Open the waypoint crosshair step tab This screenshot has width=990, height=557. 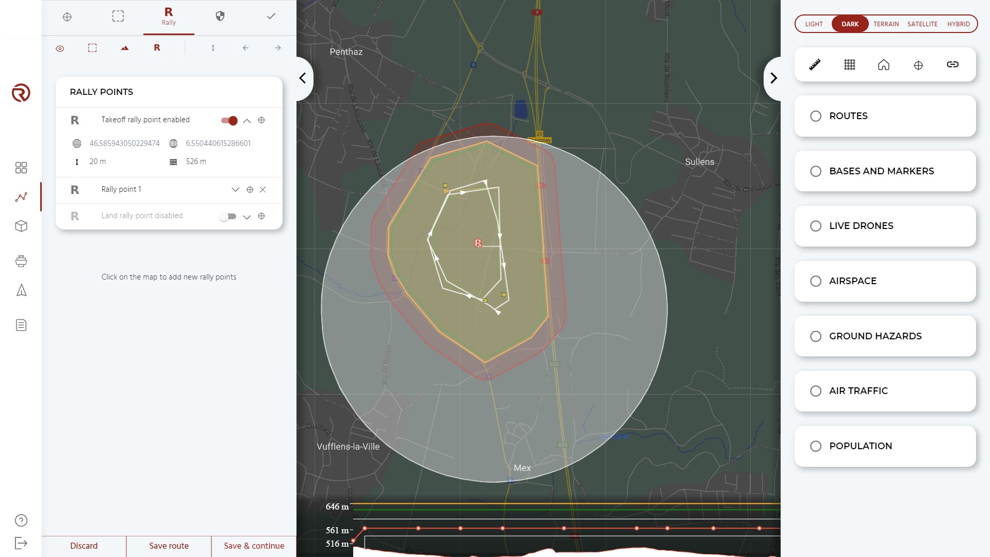[67, 17]
